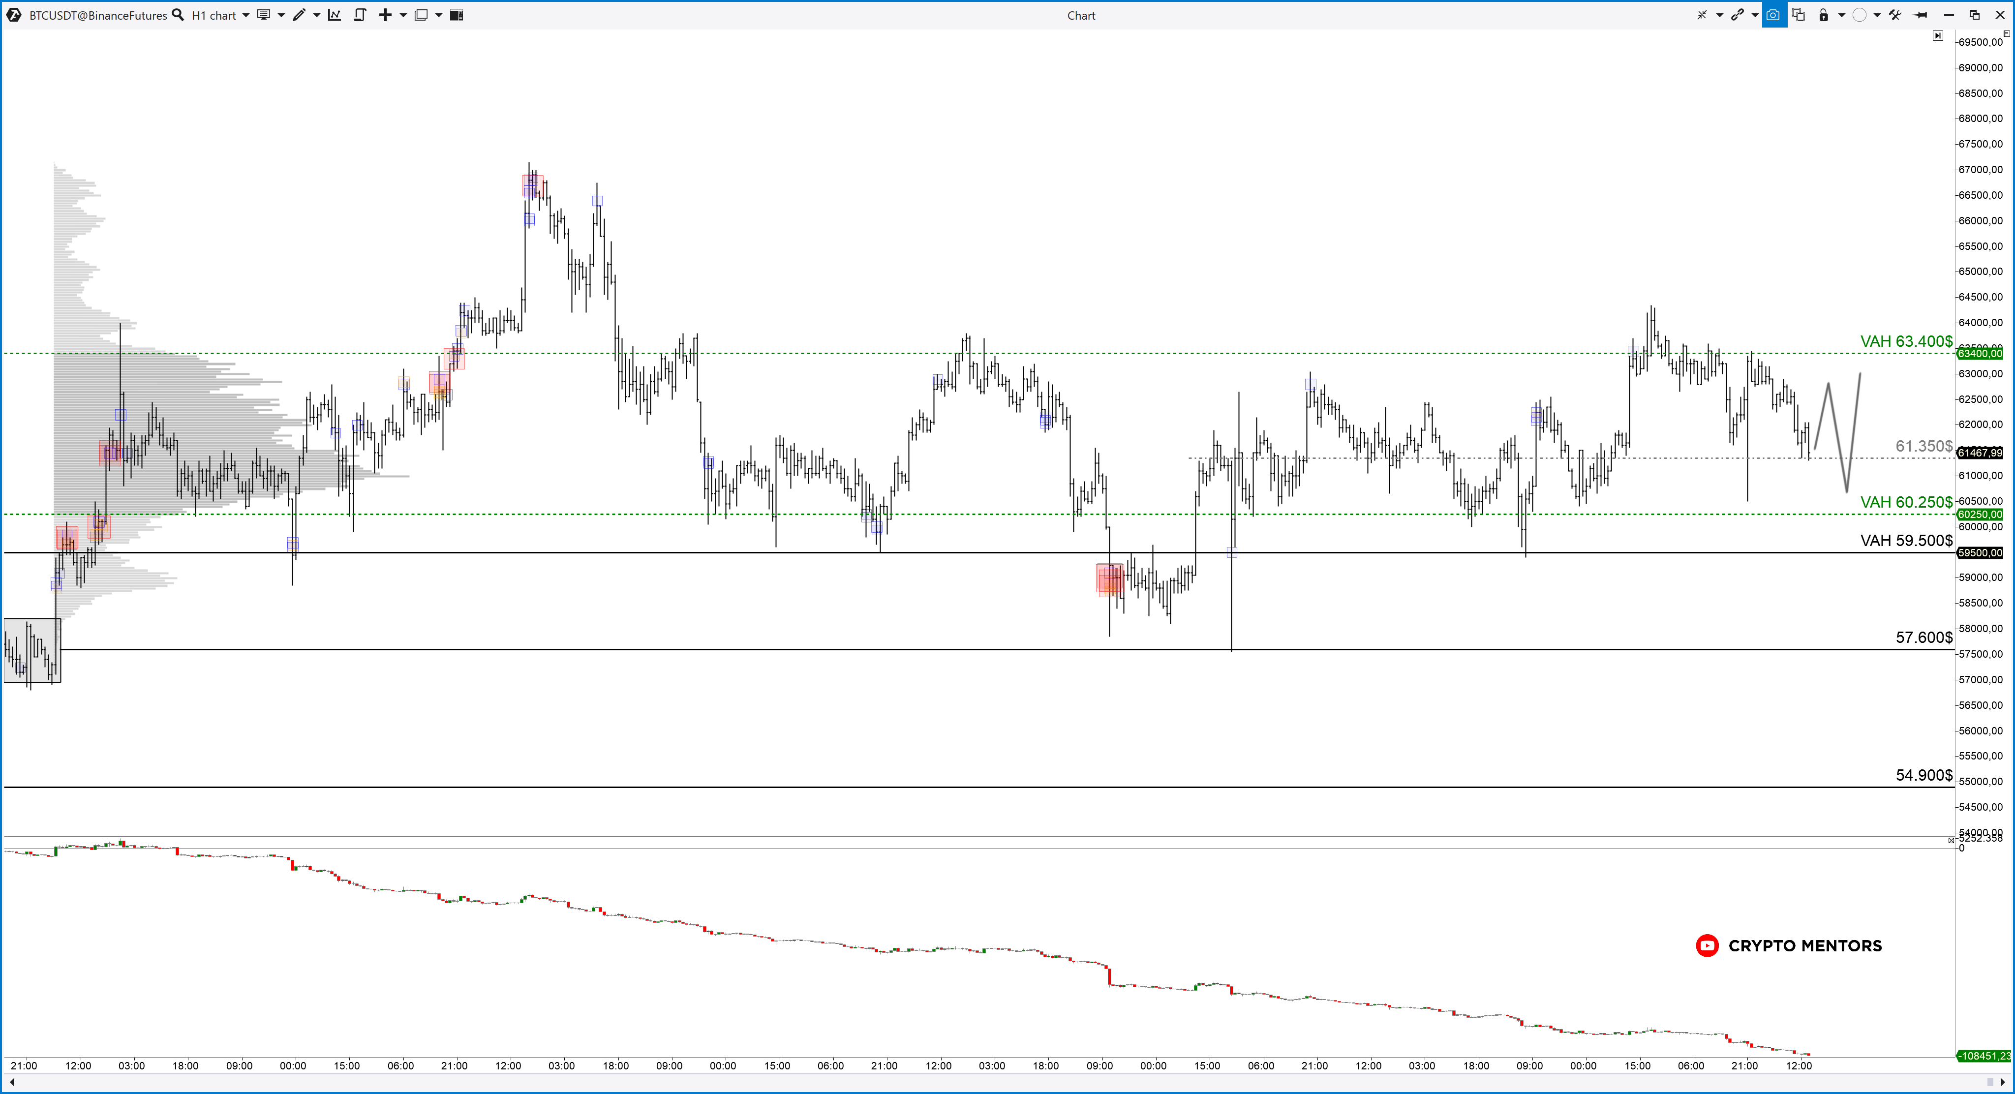Toggle the chart padlock lock icon
This screenshot has height=1094, width=2015.
tap(1823, 15)
